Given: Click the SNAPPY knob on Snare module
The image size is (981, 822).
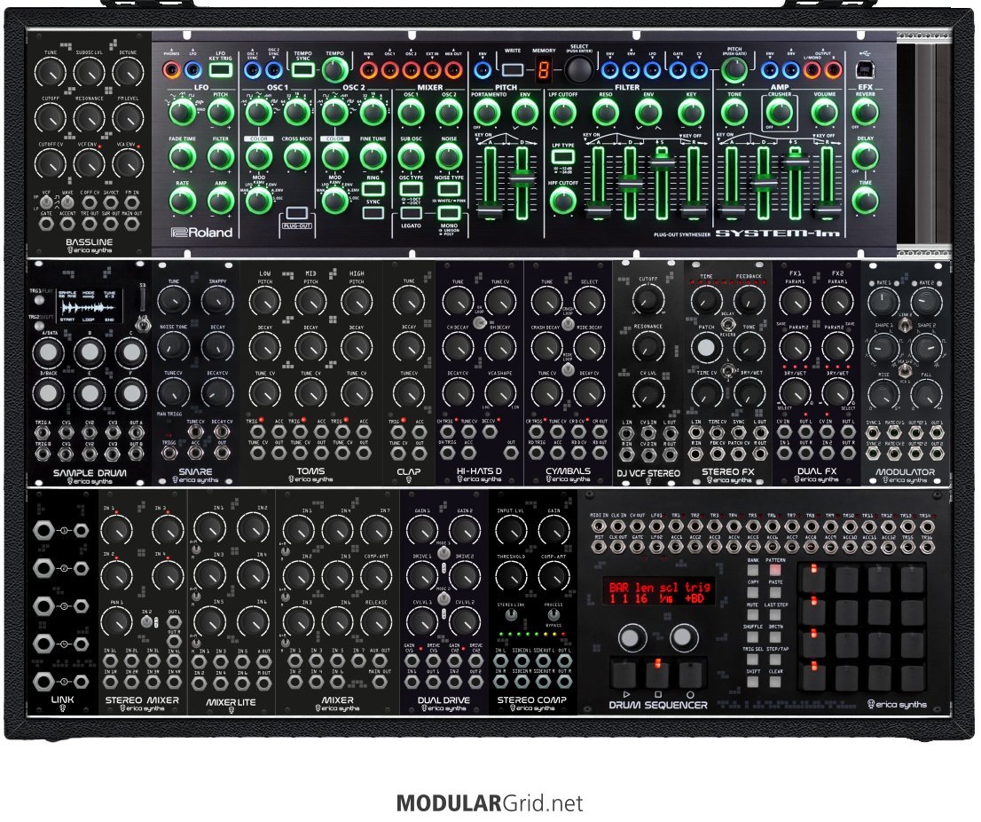Looking at the screenshot, I should (217, 301).
